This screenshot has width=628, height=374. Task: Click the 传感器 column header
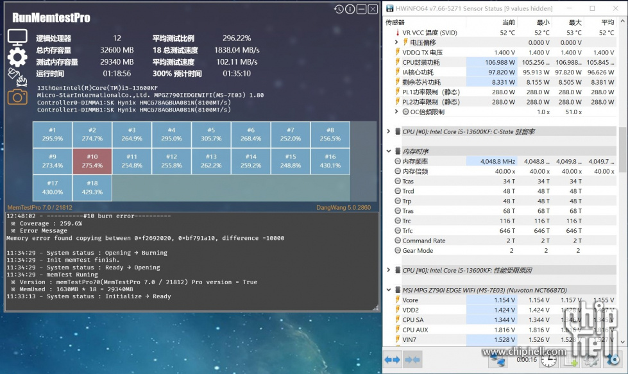click(395, 22)
